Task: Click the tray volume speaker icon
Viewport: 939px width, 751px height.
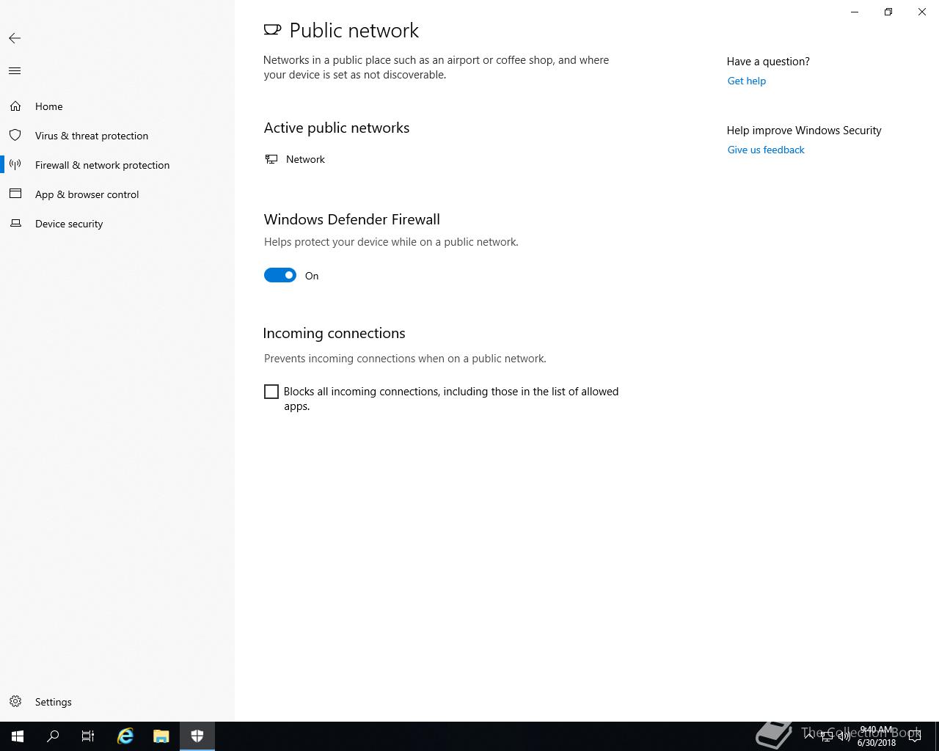Action: [x=844, y=736]
